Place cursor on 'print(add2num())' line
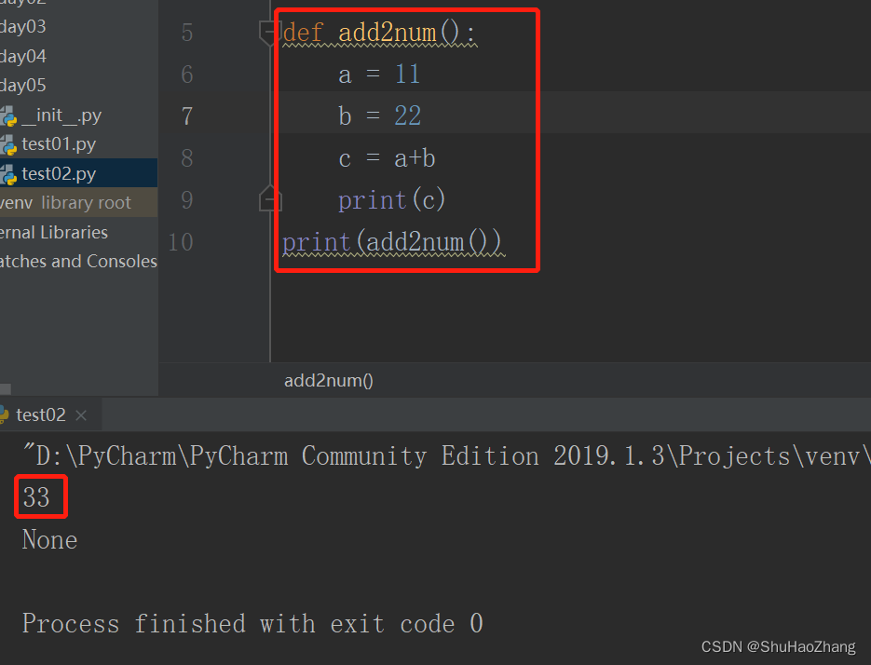 pos(392,242)
